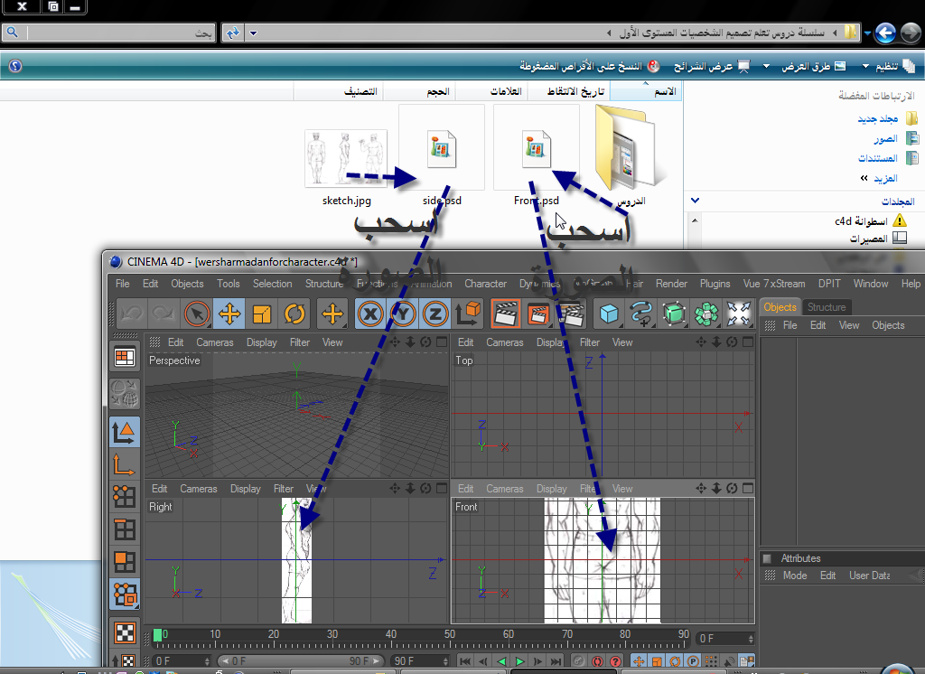Screen dimensions: 925x674
Task: Expand المزيد to show more favorite links
Action: click(879, 178)
